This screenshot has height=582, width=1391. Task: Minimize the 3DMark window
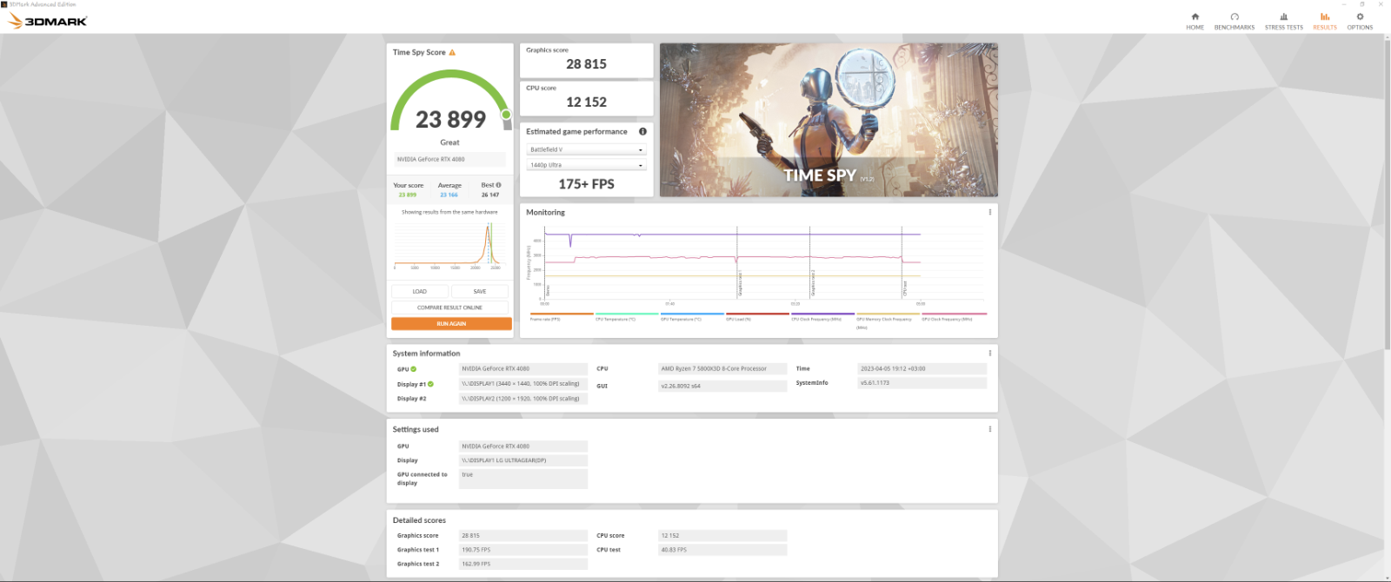click(x=1343, y=4)
